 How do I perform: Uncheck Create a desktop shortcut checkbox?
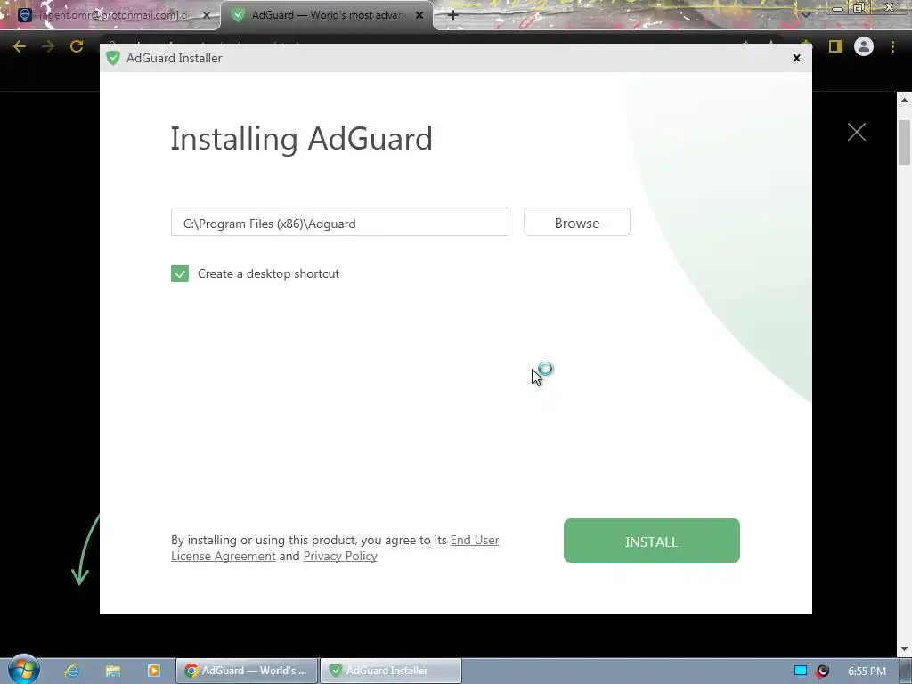(180, 273)
